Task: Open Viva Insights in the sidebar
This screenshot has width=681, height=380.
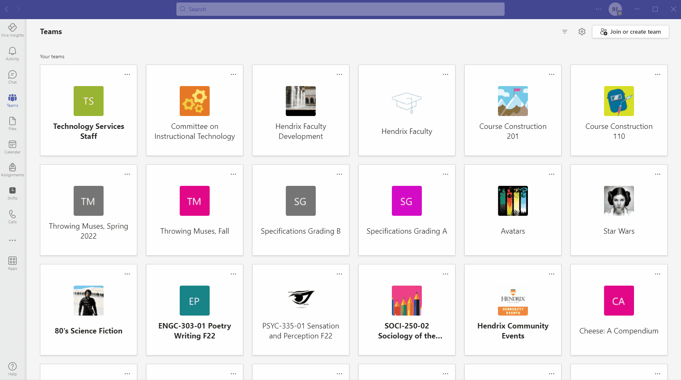Action: (12, 30)
